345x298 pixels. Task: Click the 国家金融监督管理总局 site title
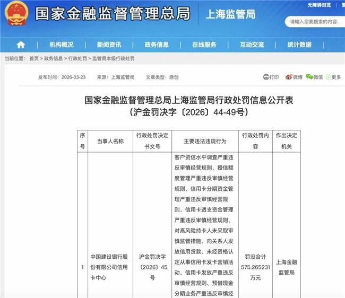pos(113,14)
